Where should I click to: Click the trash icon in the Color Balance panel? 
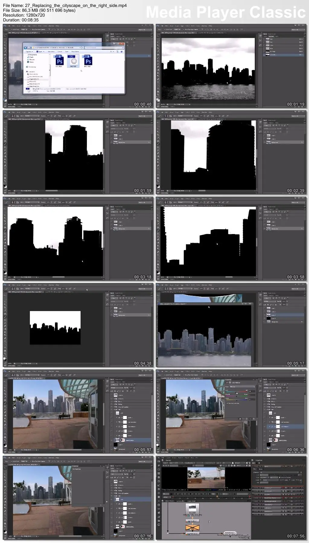click(253, 419)
